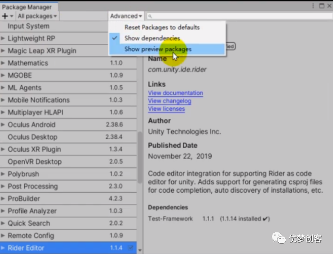Select the Lightweight RP package row
The image size is (333, 254).
pos(54,38)
